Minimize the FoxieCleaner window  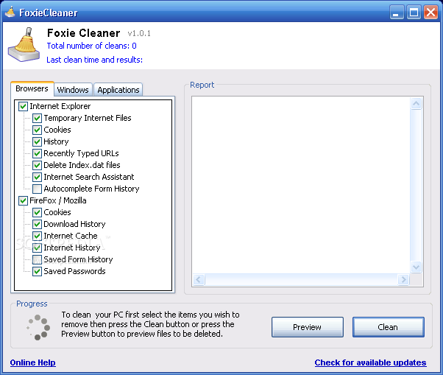(x=397, y=13)
